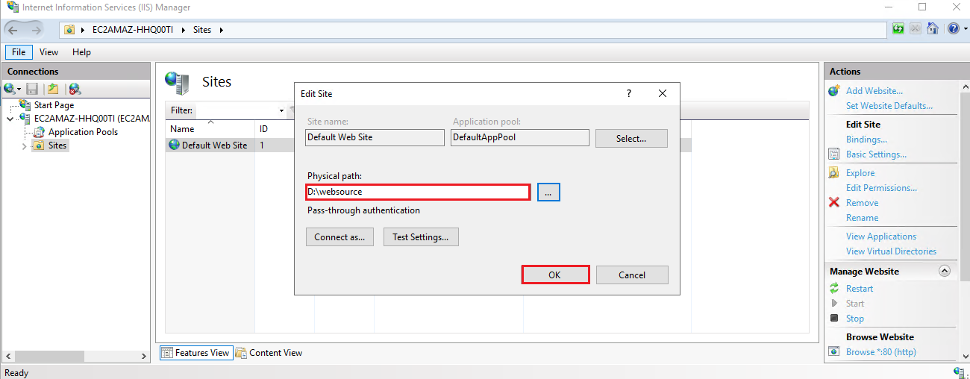Click the Test Settings... button
Image resolution: width=970 pixels, height=379 pixels.
click(421, 237)
